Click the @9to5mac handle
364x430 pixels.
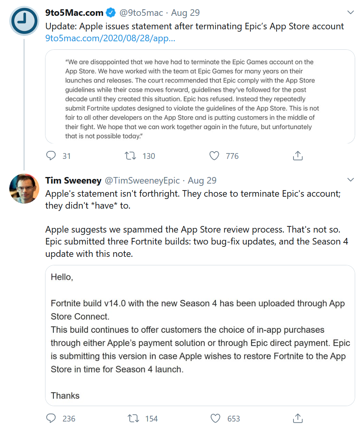[141, 13]
